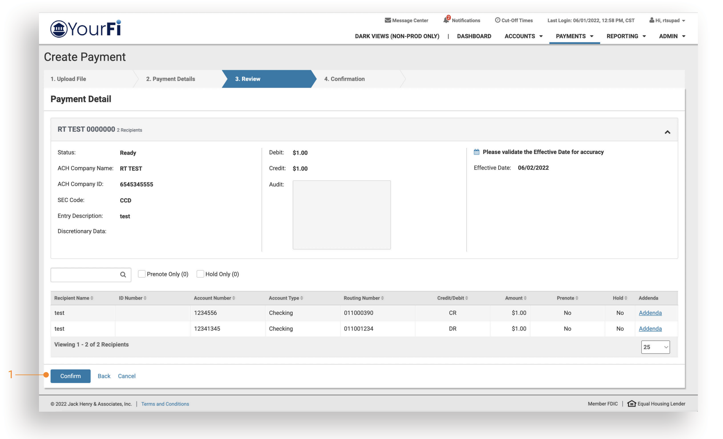Viewport: 723px width, 439px height.
Task: Click the Effective Date calendar icon
Action: pyautogui.click(x=477, y=152)
